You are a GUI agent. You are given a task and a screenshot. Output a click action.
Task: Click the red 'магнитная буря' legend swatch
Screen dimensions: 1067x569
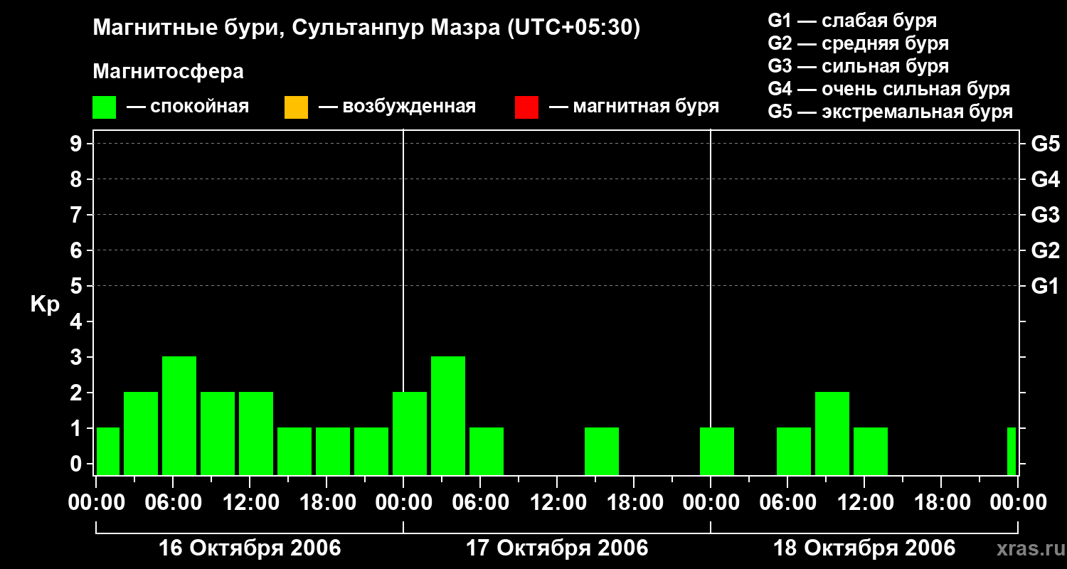pos(526,107)
